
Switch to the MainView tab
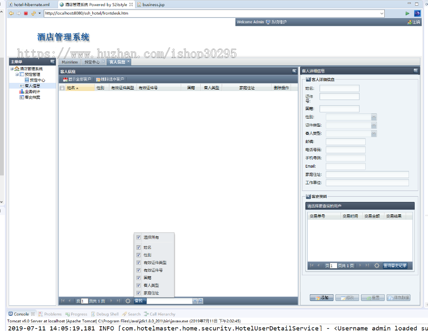(69, 62)
